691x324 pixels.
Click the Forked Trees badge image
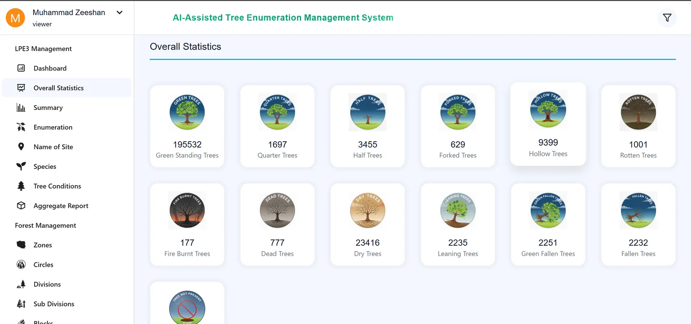point(458,112)
